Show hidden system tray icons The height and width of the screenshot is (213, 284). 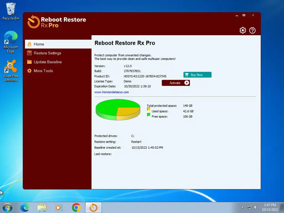[242, 207]
